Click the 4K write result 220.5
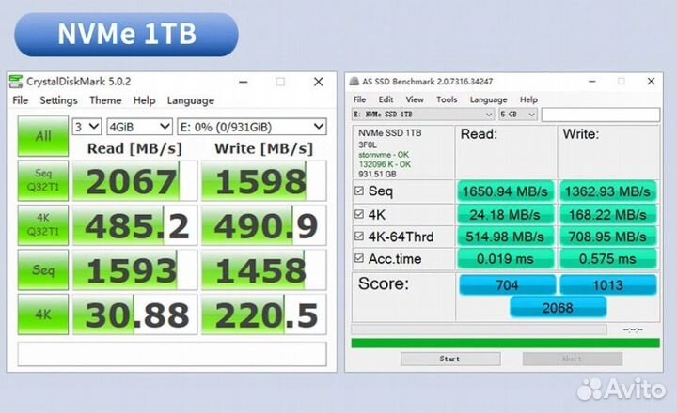The image size is (677, 413). (x=263, y=315)
